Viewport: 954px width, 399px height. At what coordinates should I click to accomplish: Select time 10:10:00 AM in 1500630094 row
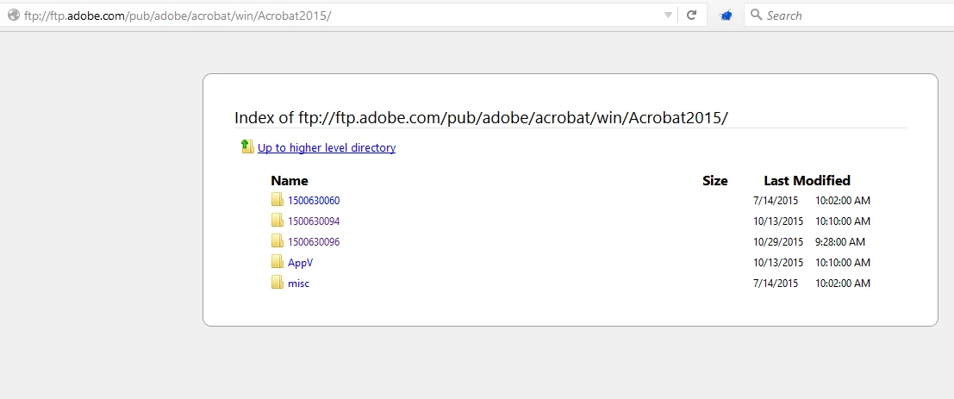[x=843, y=221]
